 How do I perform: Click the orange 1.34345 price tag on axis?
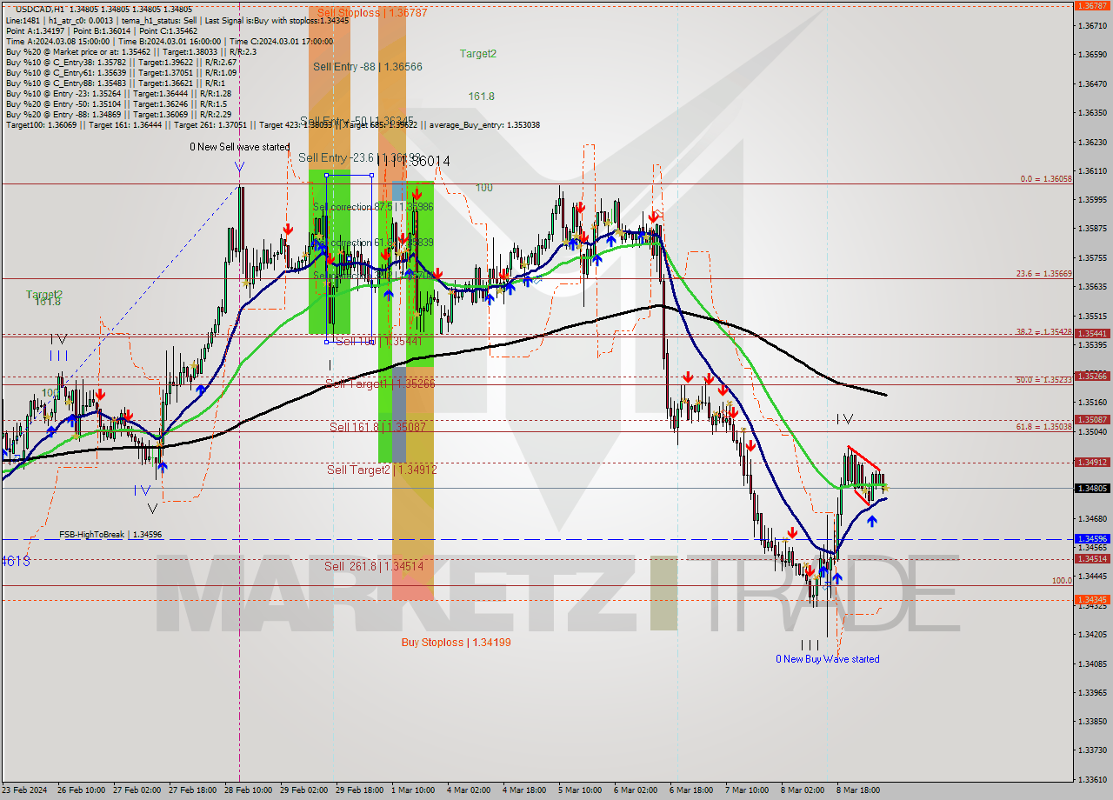click(1091, 600)
